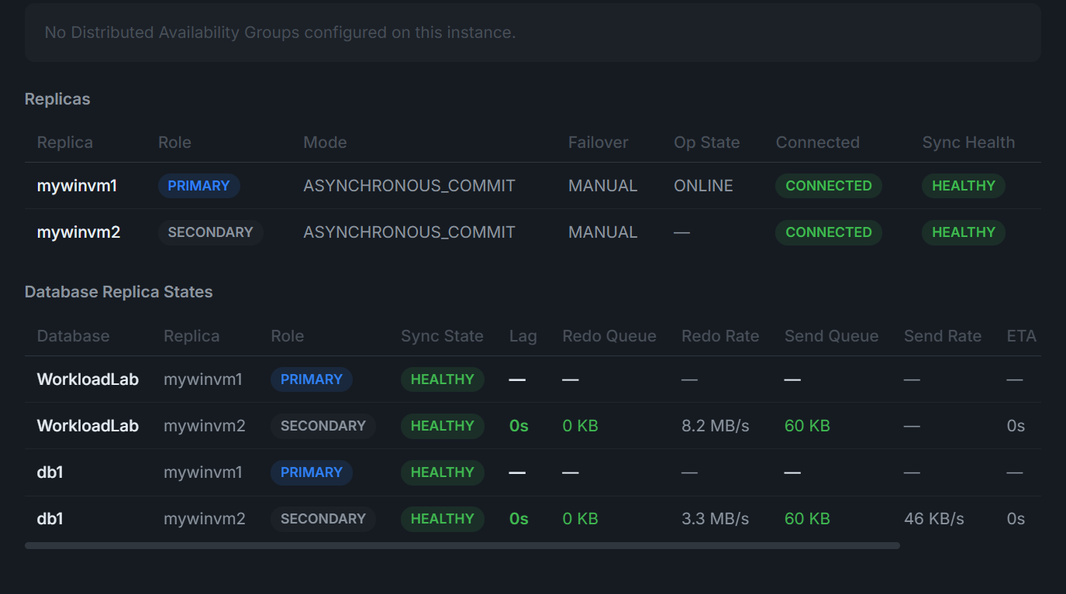Click the 60 KB send queue for WorkloadLab
The width and height of the screenshot is (1066, 594).
tap(807, 426)
